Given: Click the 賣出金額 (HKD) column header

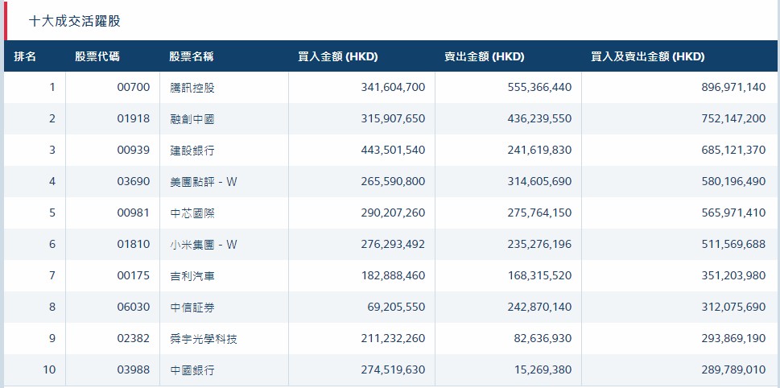Looking at the screenshot, I should (x=484, y=56).
